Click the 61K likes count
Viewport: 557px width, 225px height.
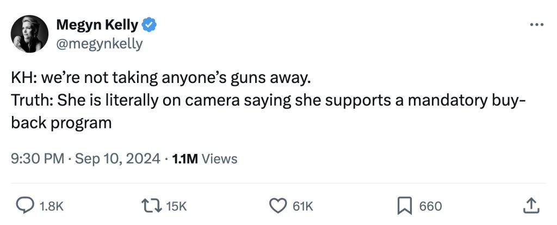pos(302,206)
